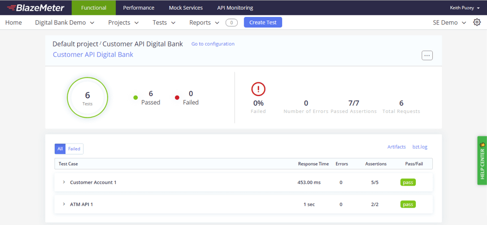The width and height of the screenshot is (487, 225).
Task: Open the Digital Bank Demo workspace dropdown
Action: [x=64, y=22]
